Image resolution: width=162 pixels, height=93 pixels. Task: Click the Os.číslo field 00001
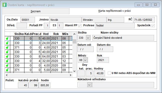(28, 20)
